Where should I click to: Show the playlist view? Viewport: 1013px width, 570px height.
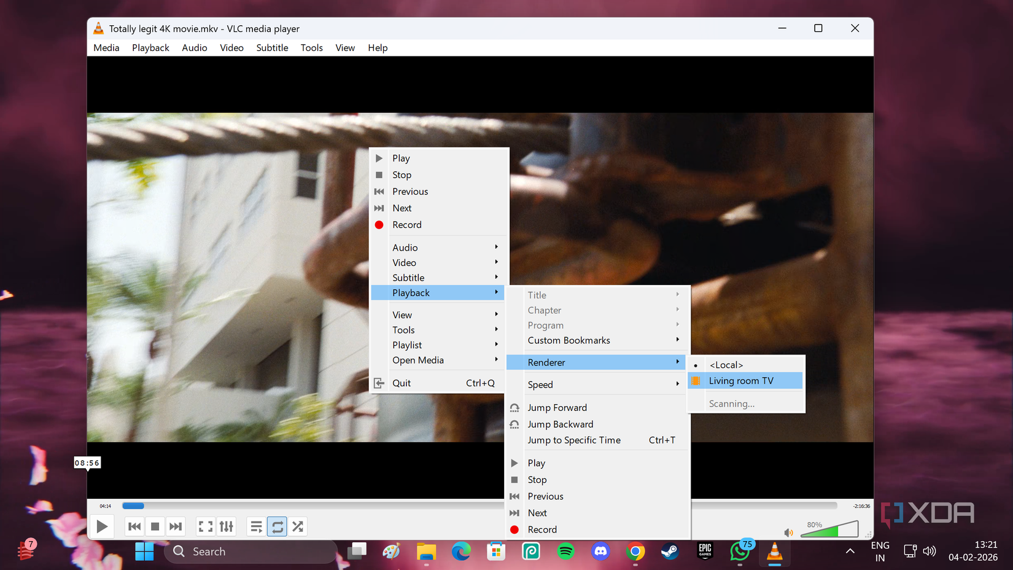point(256,526)
